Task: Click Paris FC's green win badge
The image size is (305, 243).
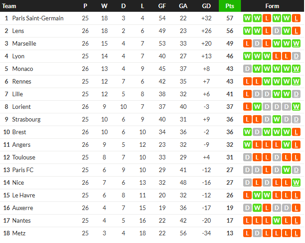Action: click(x=286, y=170)
